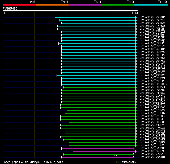
Task: Click the AV565405 query name
Action: 10,9
